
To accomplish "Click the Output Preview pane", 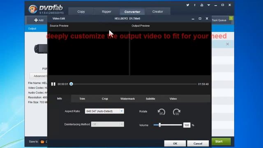I will click(171, 53).
